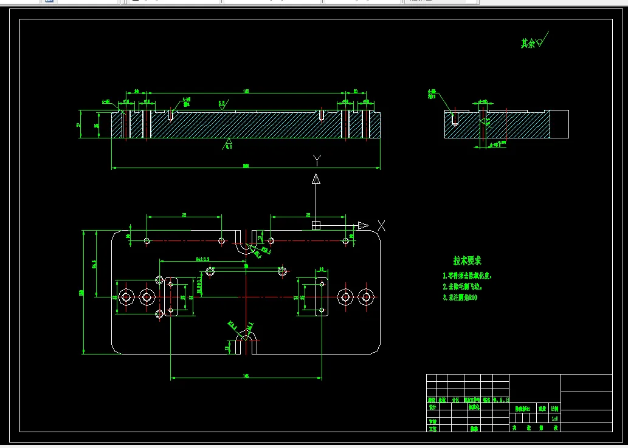
Task: Select the 300 overall length dimension text
Action: 246,166
